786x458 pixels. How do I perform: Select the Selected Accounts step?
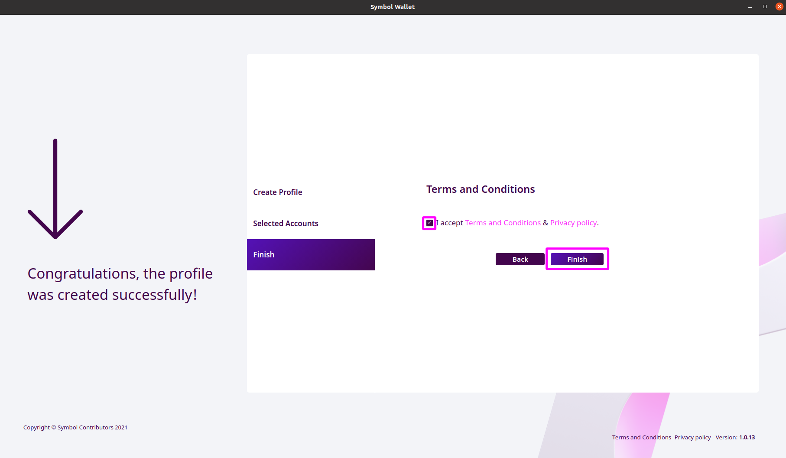click(311, 224)
